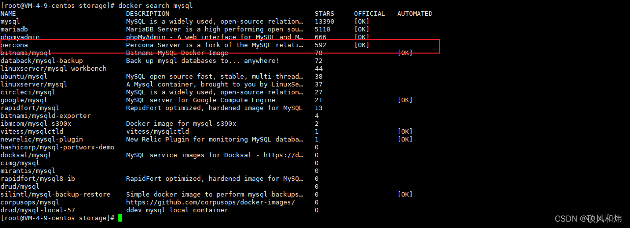Click the 'ddev mysql local container' description
This screenshot has height=228, width=630.
click(x=177, y=210)
